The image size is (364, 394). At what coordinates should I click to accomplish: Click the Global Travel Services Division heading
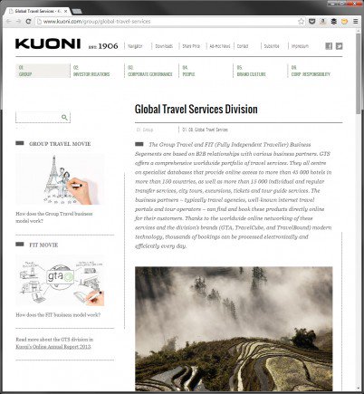196,110
